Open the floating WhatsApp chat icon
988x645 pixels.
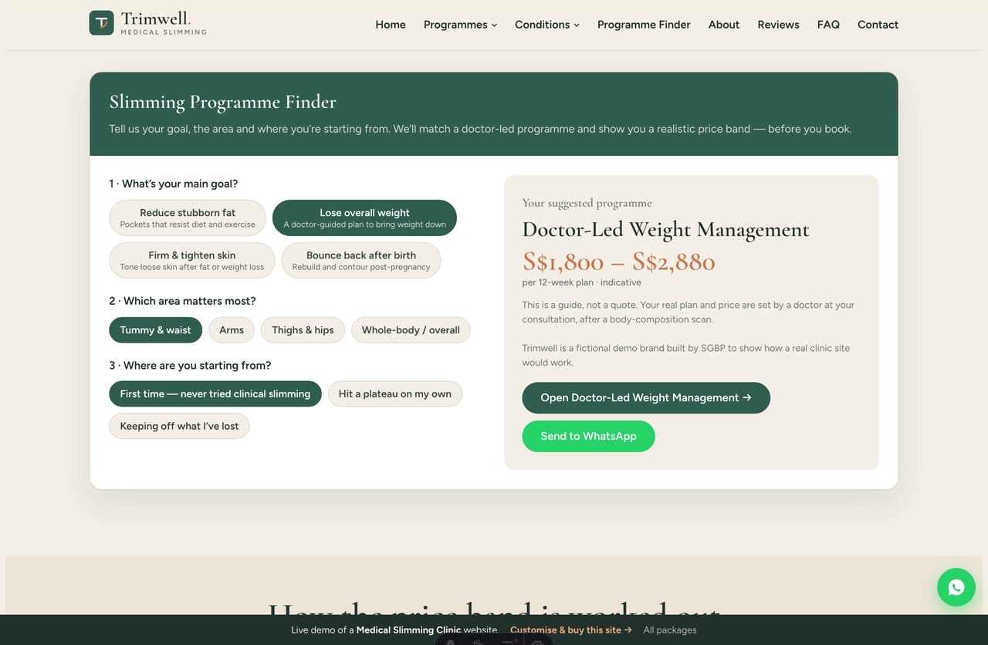coord(956,587)
